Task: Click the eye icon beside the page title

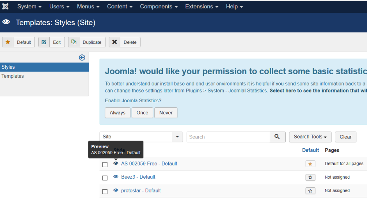Action: 6,22
